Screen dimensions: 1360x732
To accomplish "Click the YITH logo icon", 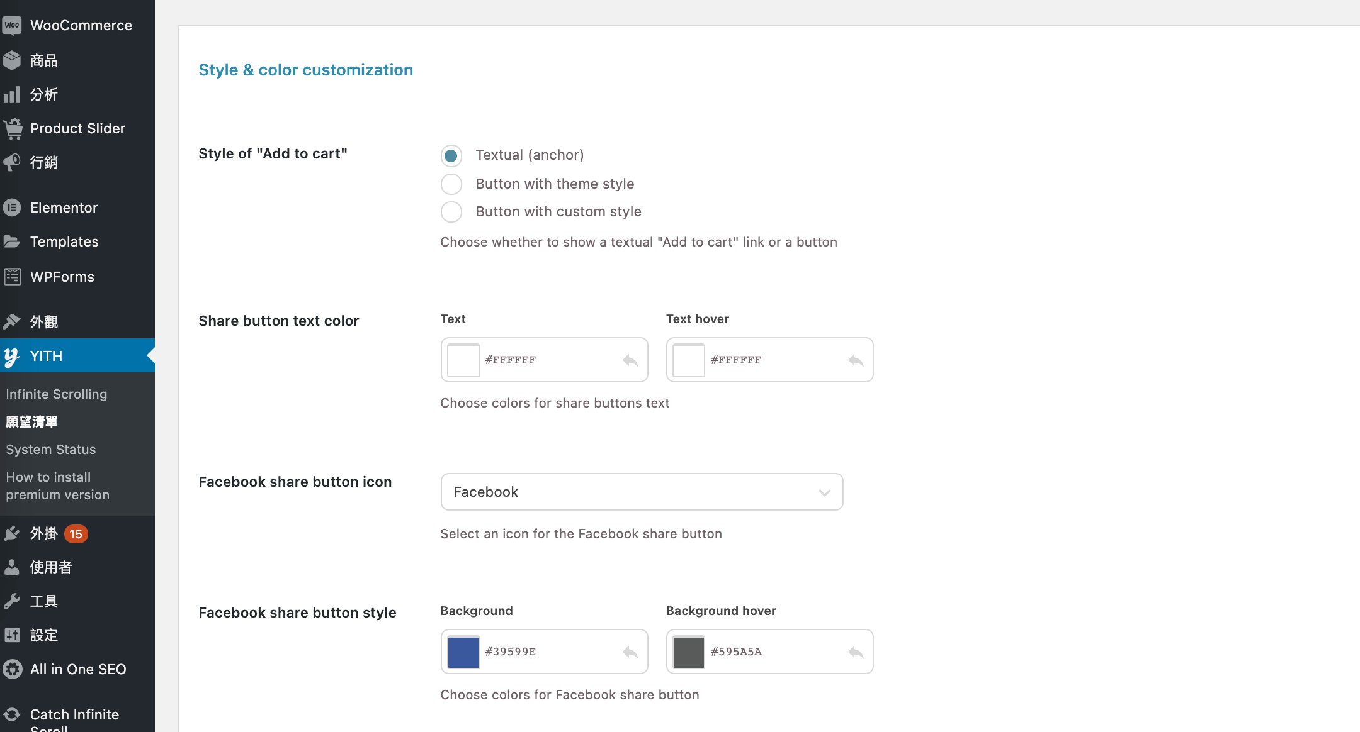I will [12, 357].
